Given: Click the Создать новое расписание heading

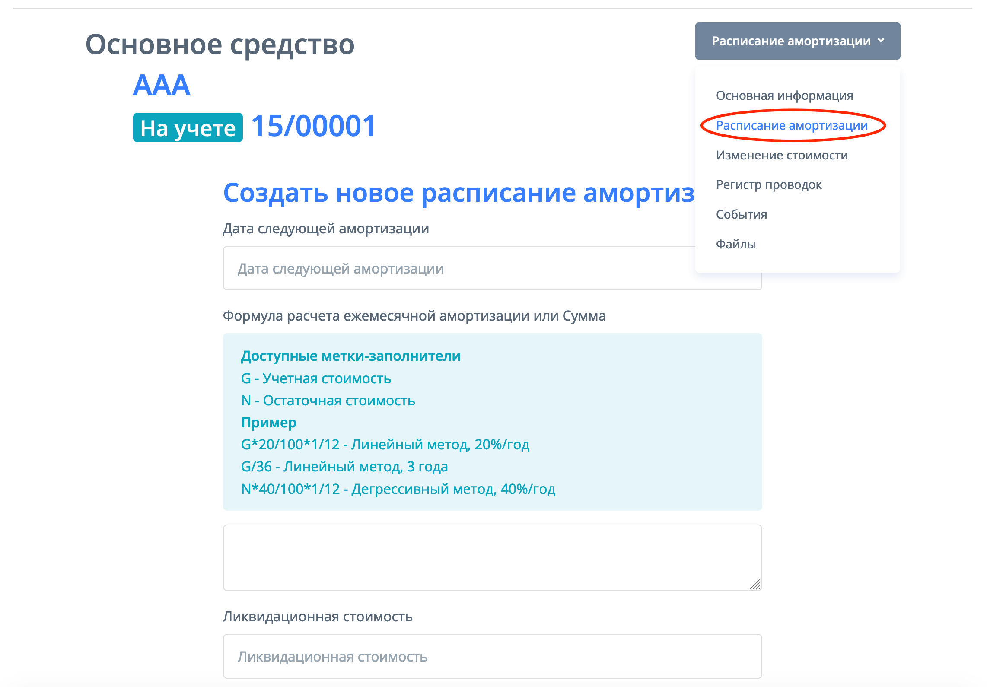Looking at the screenshot, I should pos(458,193).
